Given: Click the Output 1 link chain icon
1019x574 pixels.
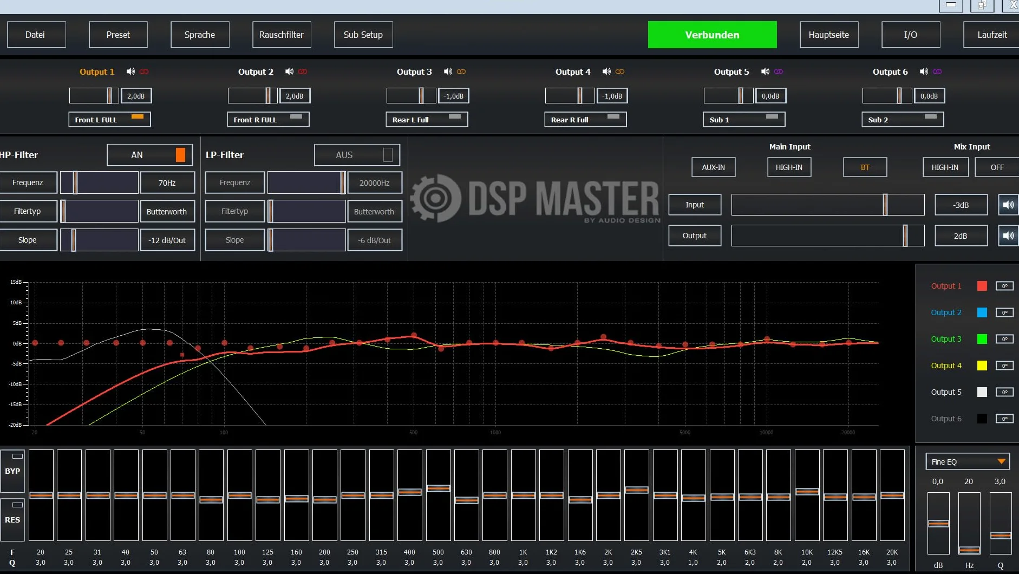Looking at the screenshot, I should click(x=144, y=71).
